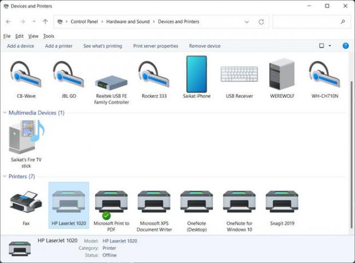Select the Rockerz 333 headset
355x263 pixels.
tap(154, 79)
